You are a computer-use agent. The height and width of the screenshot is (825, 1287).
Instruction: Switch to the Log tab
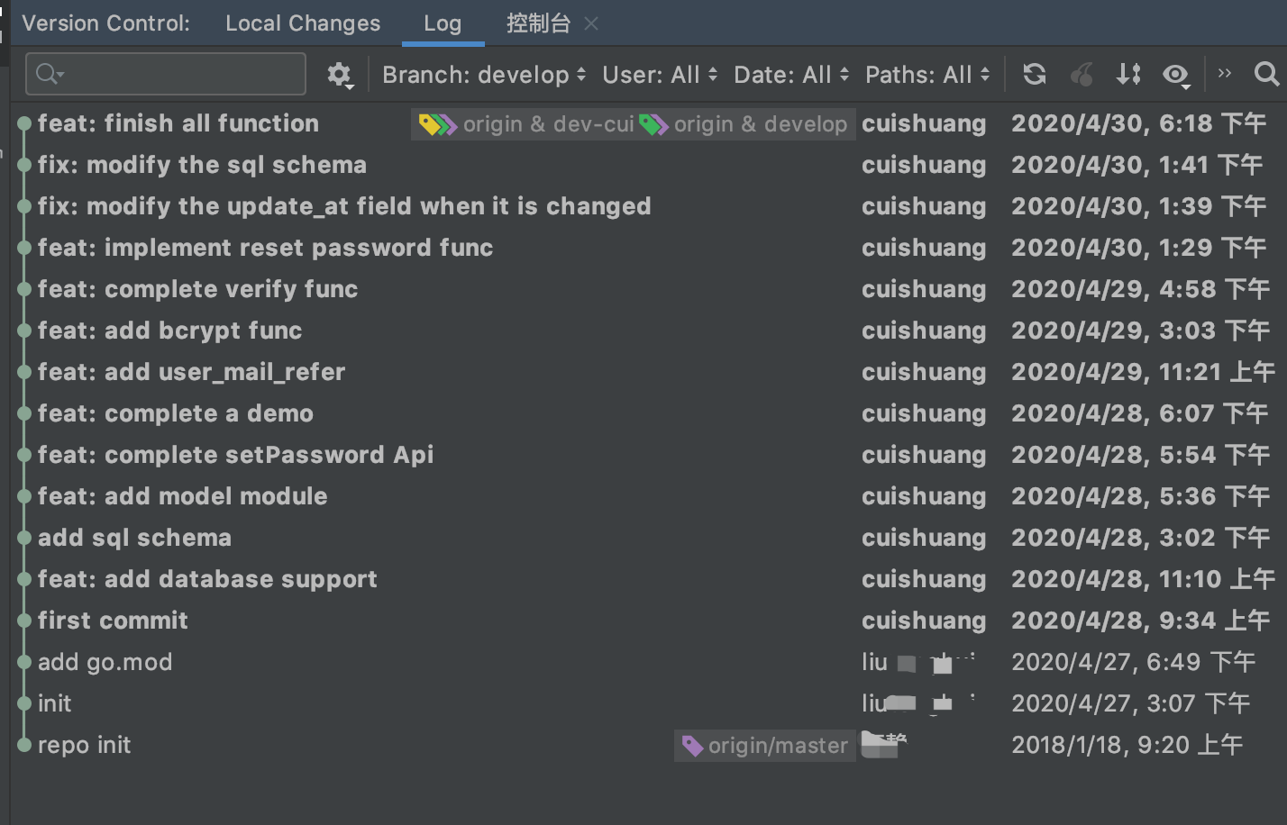(x=443, y=23)
